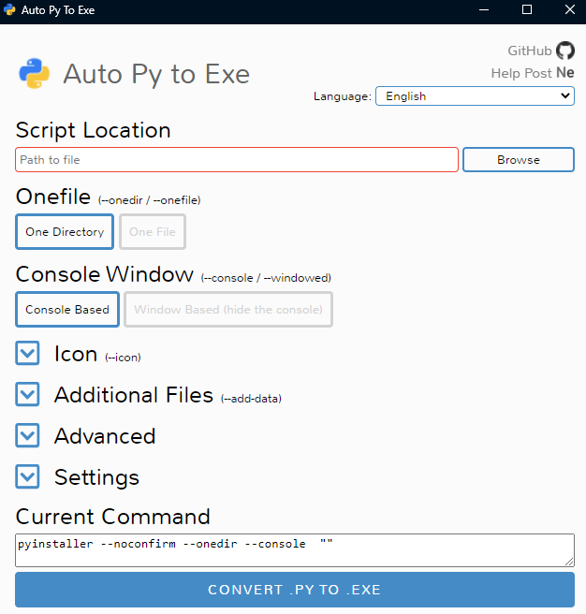586x614 pixels.
Task: Minimize the Auto Py To Exe window
Action: (x=484, y=9)
